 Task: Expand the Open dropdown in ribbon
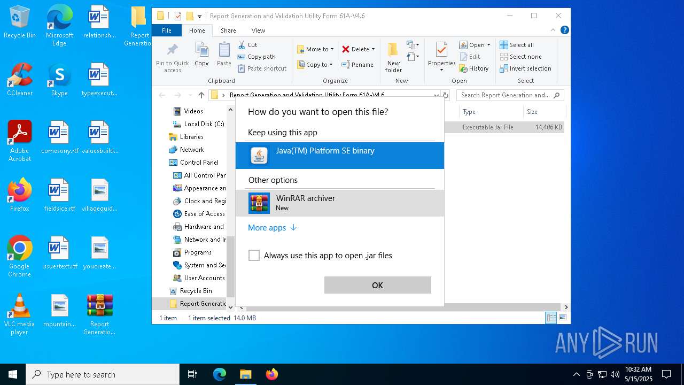point(488,45)
